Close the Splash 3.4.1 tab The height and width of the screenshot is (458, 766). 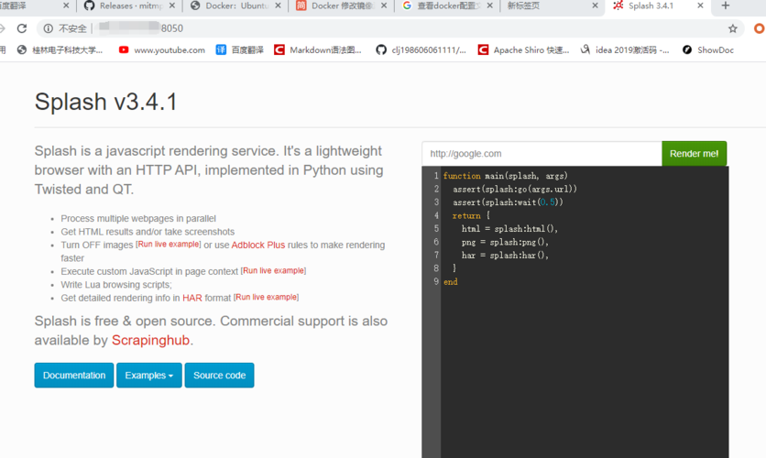click(700, 5)
